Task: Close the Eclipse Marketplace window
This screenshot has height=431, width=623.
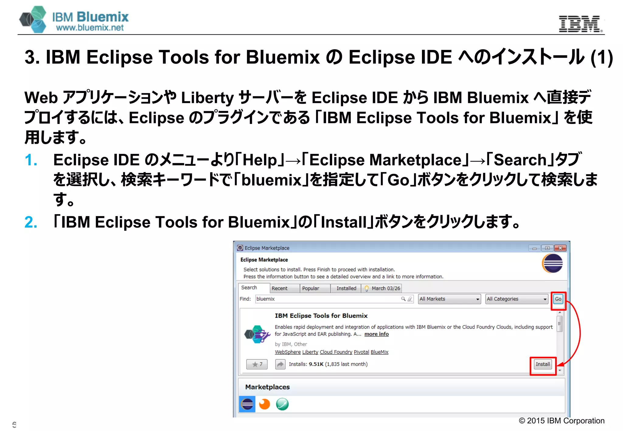Action: (560, 248)
